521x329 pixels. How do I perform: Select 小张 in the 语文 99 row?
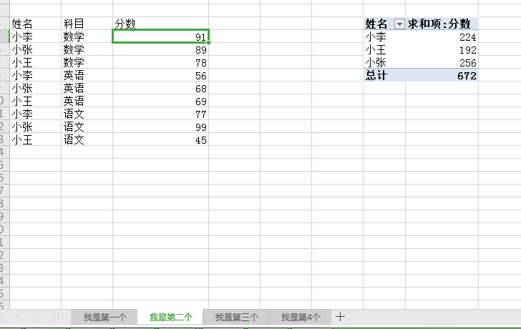click(x=36, y=127)
